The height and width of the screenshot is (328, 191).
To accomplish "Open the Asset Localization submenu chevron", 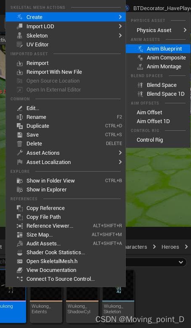I will point(120,162).
